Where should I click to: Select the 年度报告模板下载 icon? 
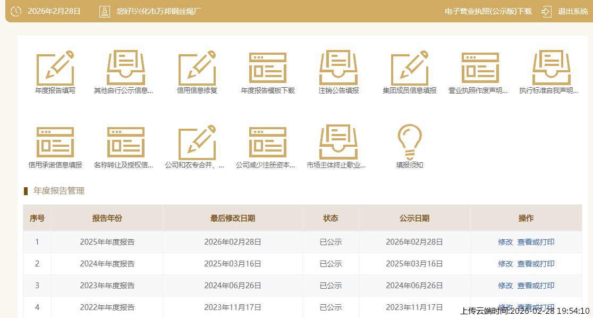(268, 68)
